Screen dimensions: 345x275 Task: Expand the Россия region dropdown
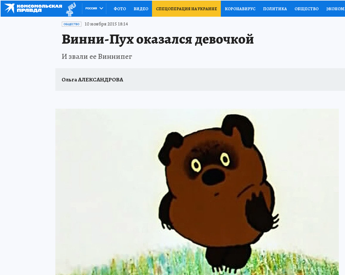[x=94, y=8]
